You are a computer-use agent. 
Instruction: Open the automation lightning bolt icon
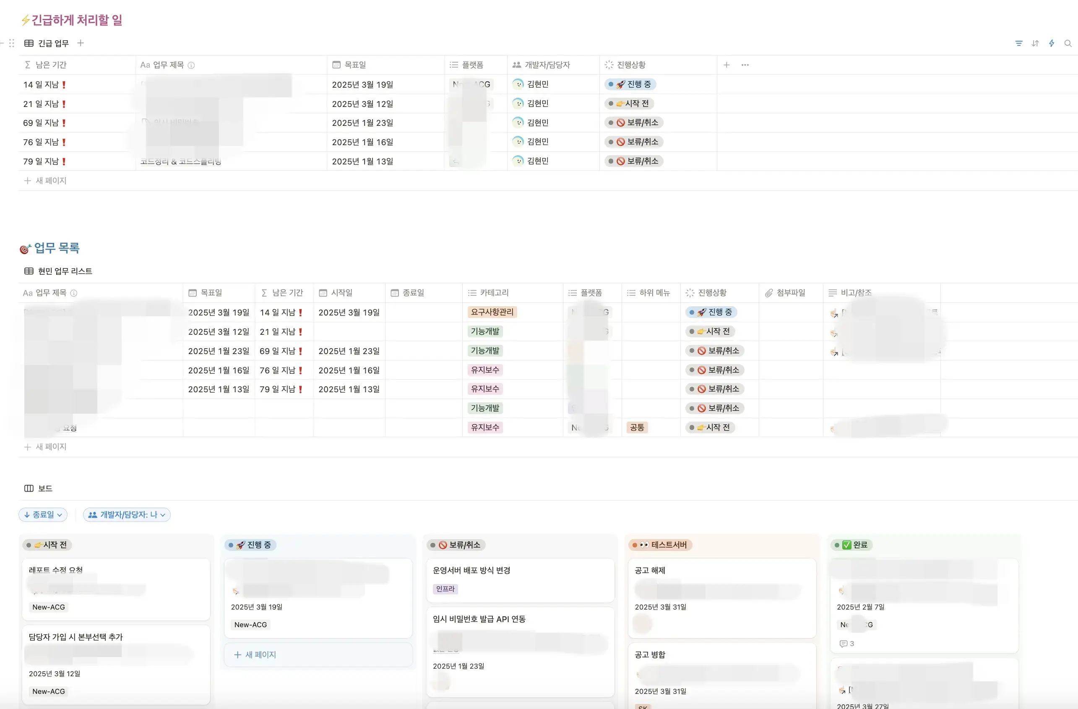click(x=1051, y=44)
